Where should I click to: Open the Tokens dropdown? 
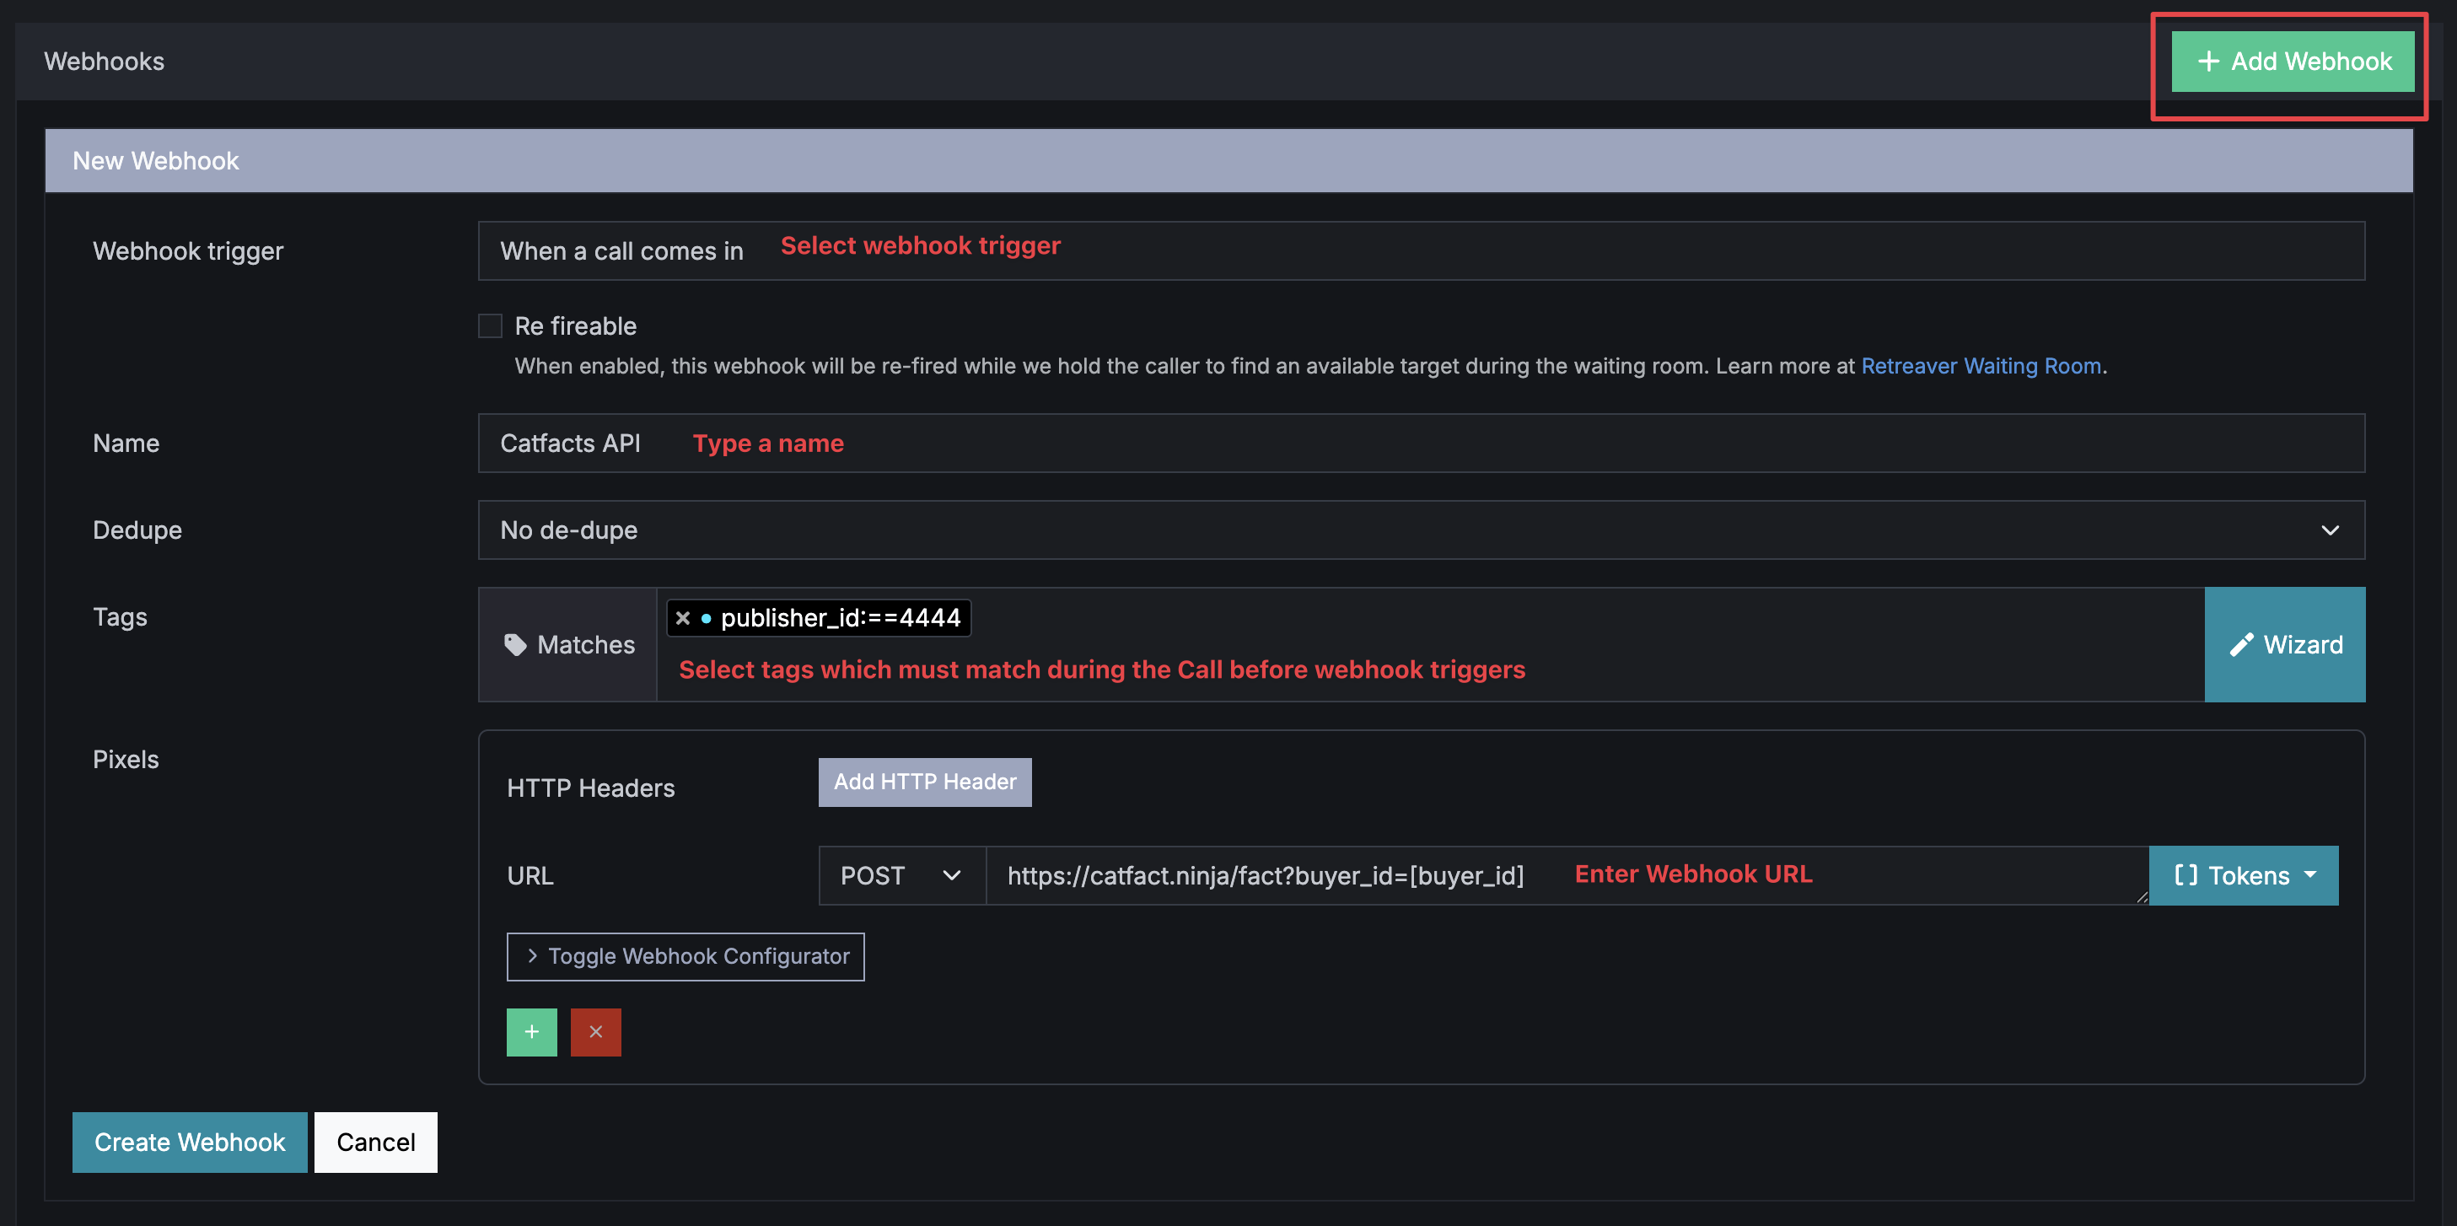(x=2244, y=876)
